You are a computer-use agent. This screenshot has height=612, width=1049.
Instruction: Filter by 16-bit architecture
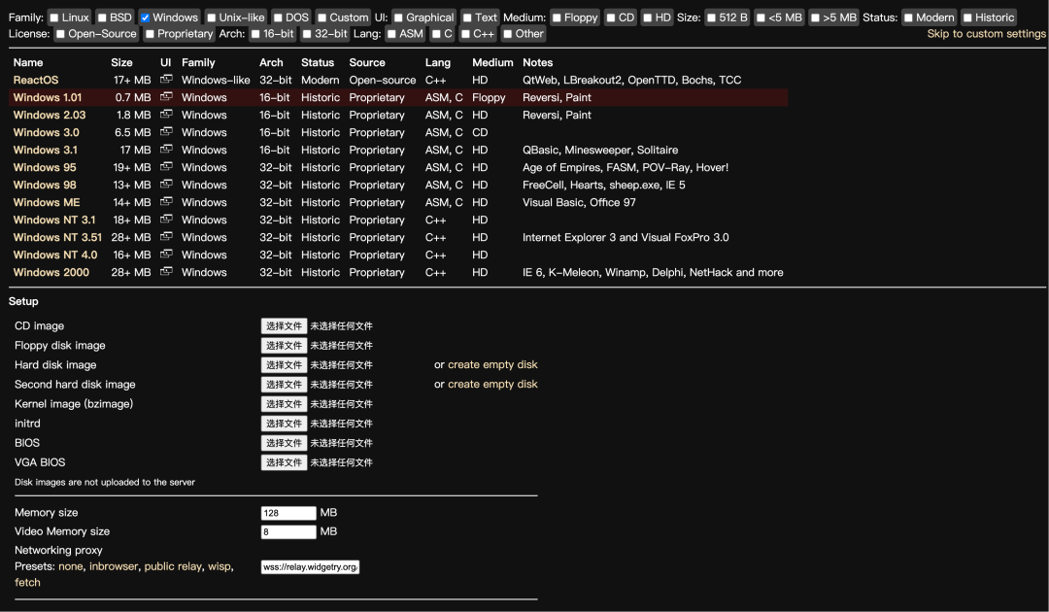click(255, 34)
